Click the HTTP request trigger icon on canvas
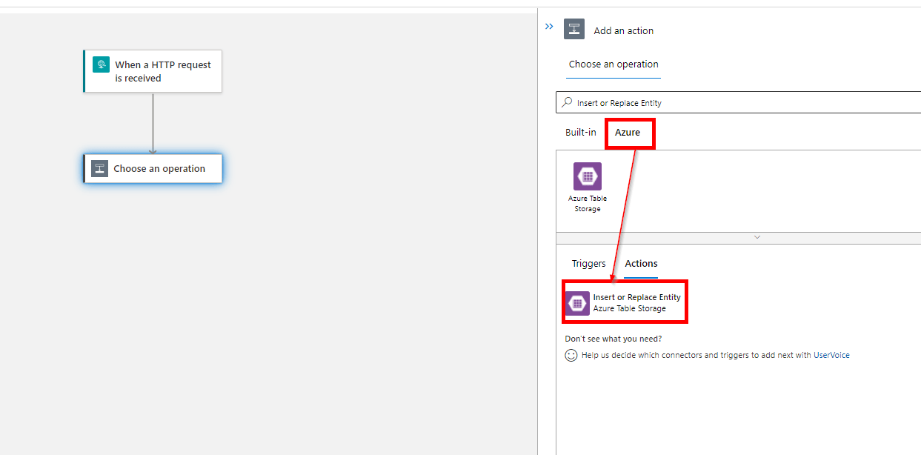This screenshot has height=455, width=921. tap(101, 64)
